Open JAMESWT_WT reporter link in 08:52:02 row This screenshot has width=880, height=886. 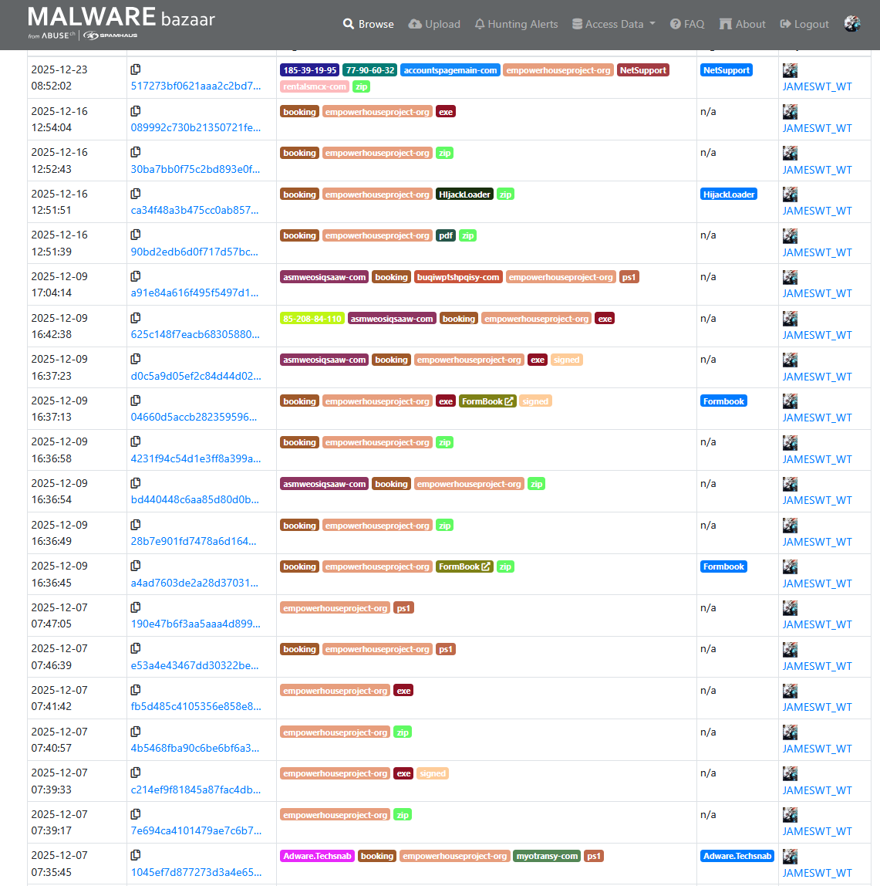(x=818, y=86)
